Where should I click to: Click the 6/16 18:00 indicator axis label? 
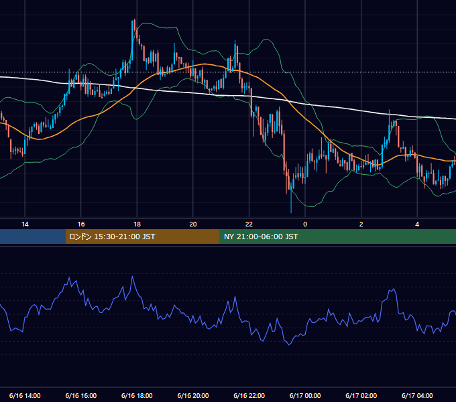(x=137, y=395)
